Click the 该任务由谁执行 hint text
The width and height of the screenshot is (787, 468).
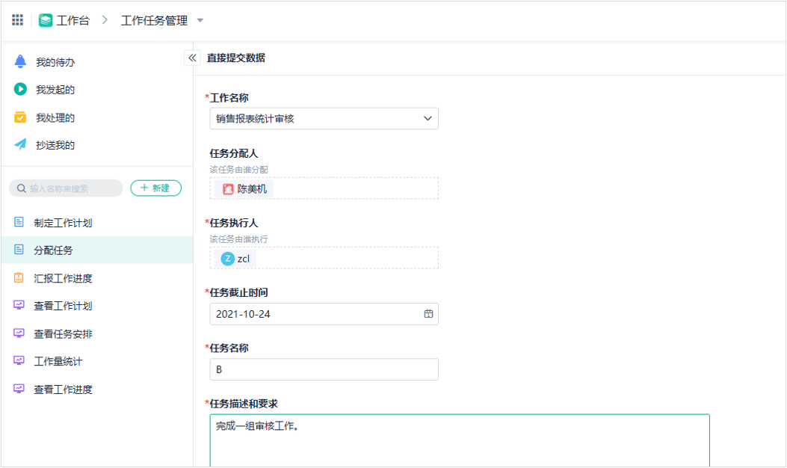point(239,239)
